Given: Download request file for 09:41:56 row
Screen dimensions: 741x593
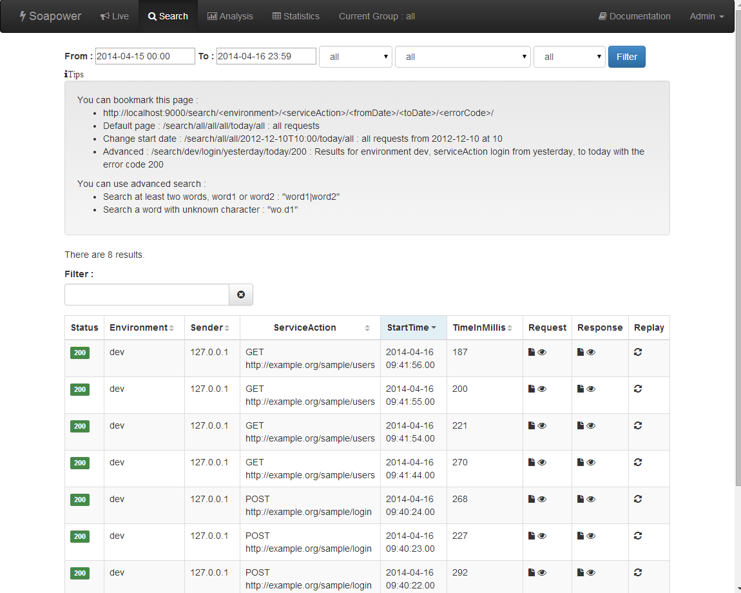Looking at the screenshot, I should pyautogui.click(x=531, y=352).
